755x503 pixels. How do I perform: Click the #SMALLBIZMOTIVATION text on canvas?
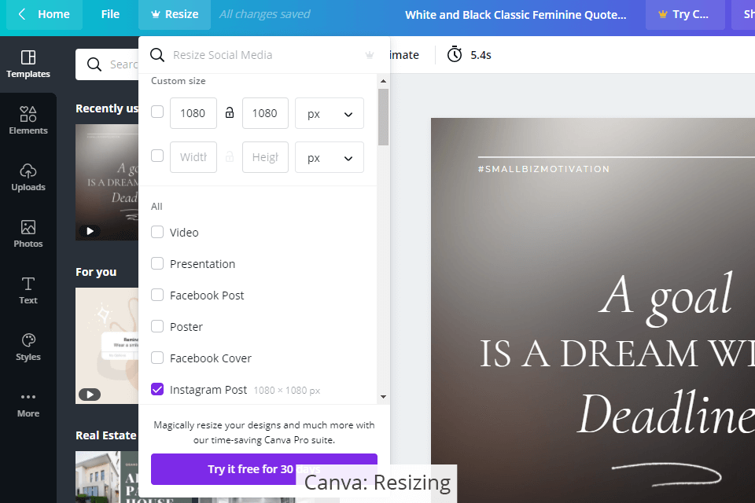(543, 169)
